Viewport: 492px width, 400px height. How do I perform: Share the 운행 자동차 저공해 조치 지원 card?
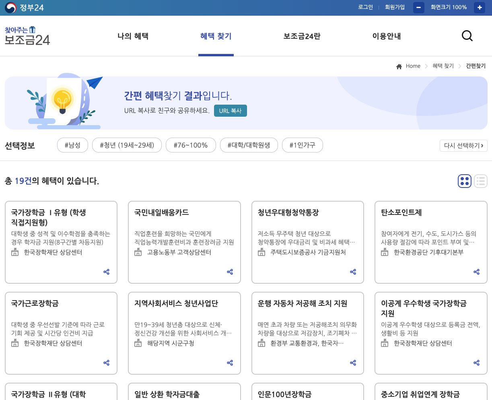tap(353, 363)
